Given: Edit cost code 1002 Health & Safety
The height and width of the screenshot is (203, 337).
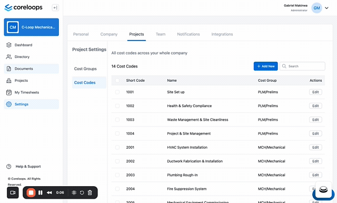Looking at the screenshot, I should (x=315, y=105).
